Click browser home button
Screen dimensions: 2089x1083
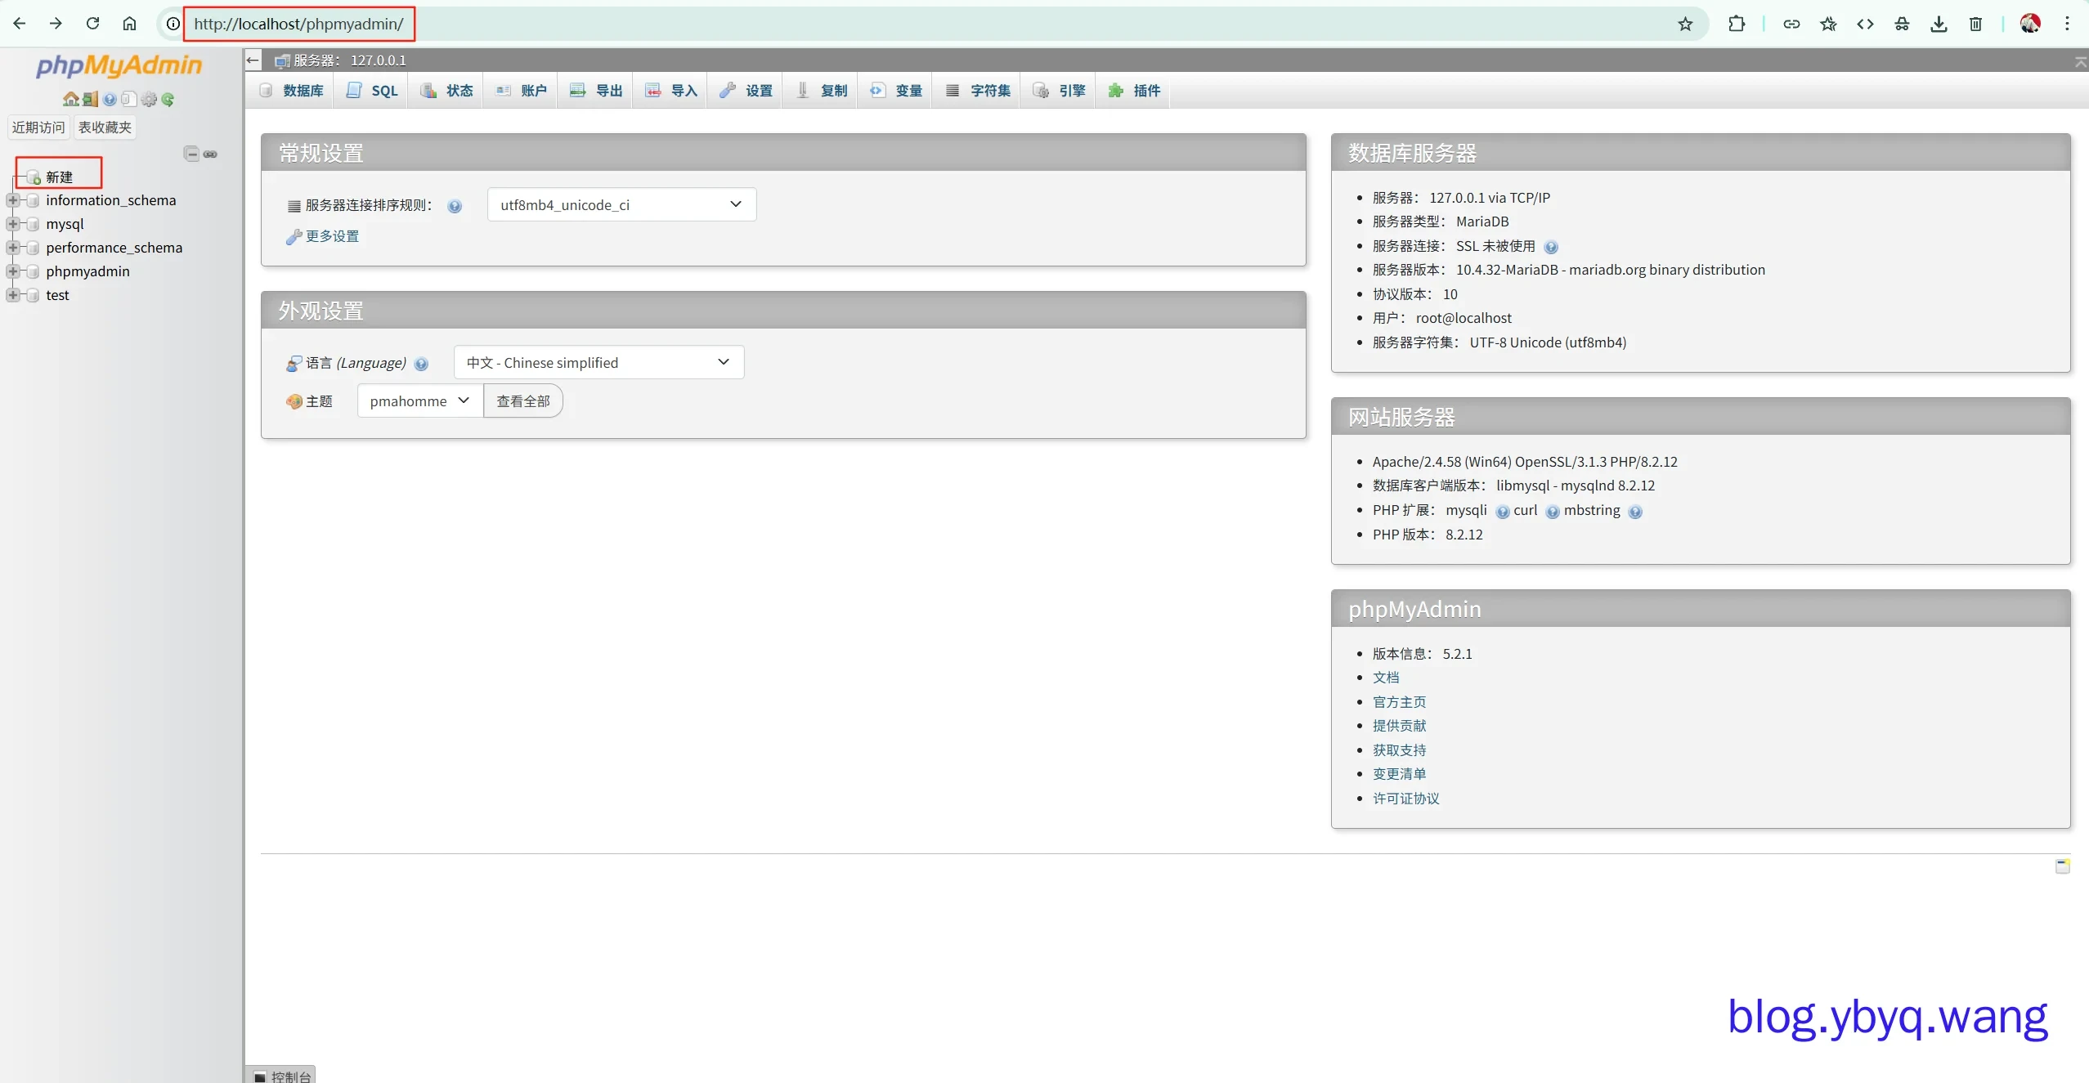click(129, 24)
